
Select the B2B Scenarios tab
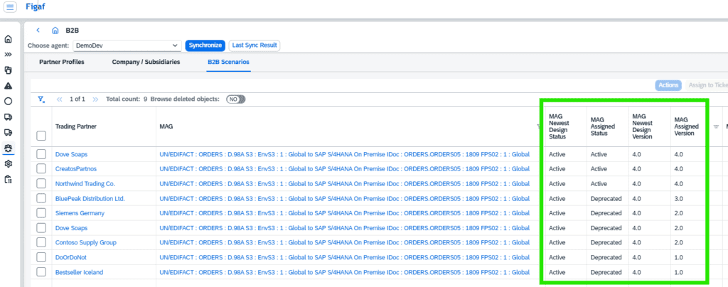(x=229, y=62)
